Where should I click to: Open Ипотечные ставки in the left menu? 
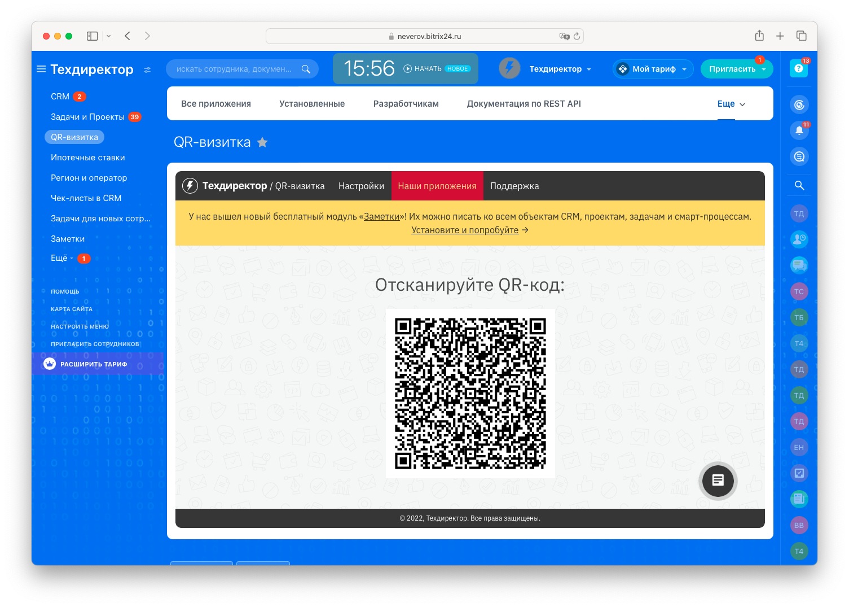[88, 158]
